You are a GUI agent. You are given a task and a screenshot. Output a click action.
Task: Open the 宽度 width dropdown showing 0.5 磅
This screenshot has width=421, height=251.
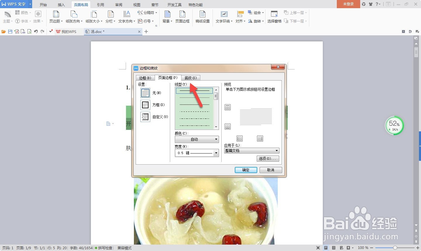197,153
